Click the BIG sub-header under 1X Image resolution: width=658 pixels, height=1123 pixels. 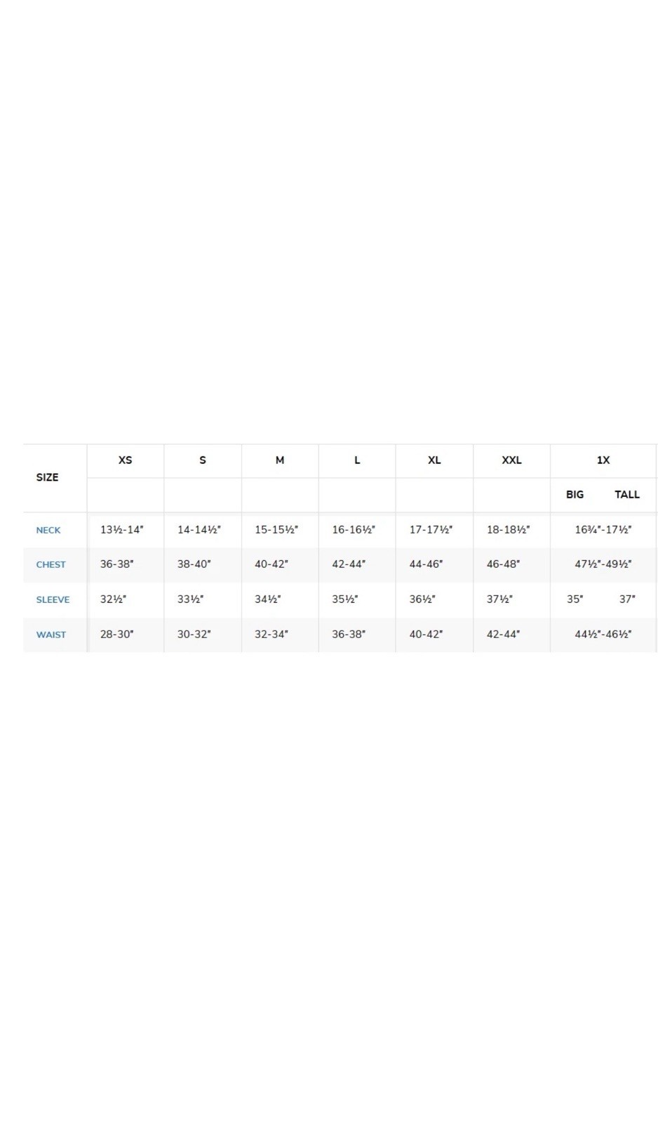pos(575,495)
